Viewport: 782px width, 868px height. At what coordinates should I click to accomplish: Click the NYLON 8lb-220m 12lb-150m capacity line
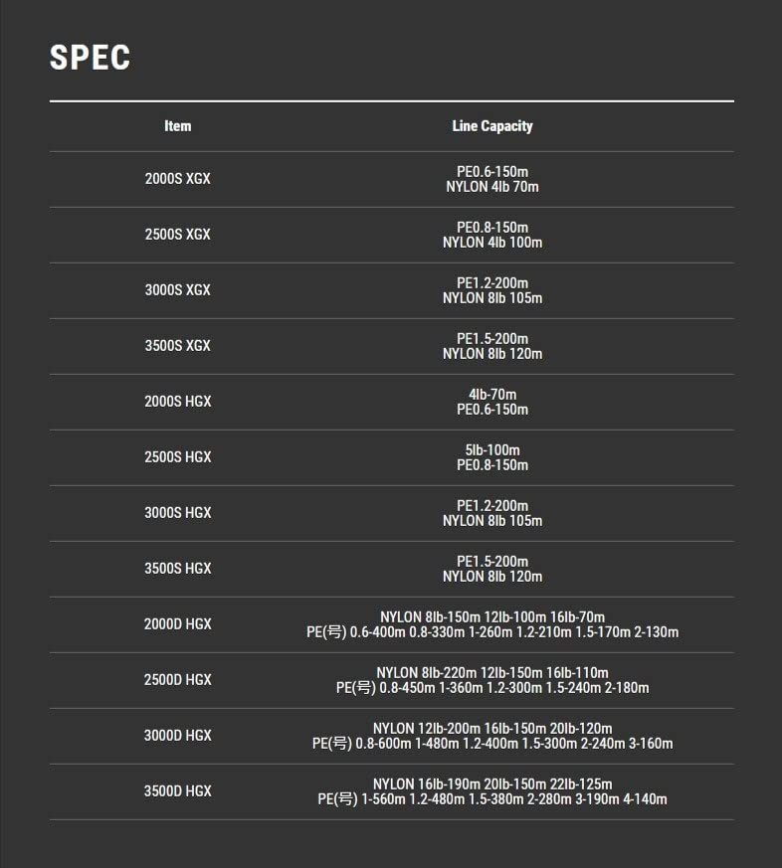pyautogui.click(x=492, y=672)
